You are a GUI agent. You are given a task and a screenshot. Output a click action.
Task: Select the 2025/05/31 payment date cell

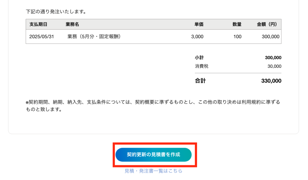[42, 37]
